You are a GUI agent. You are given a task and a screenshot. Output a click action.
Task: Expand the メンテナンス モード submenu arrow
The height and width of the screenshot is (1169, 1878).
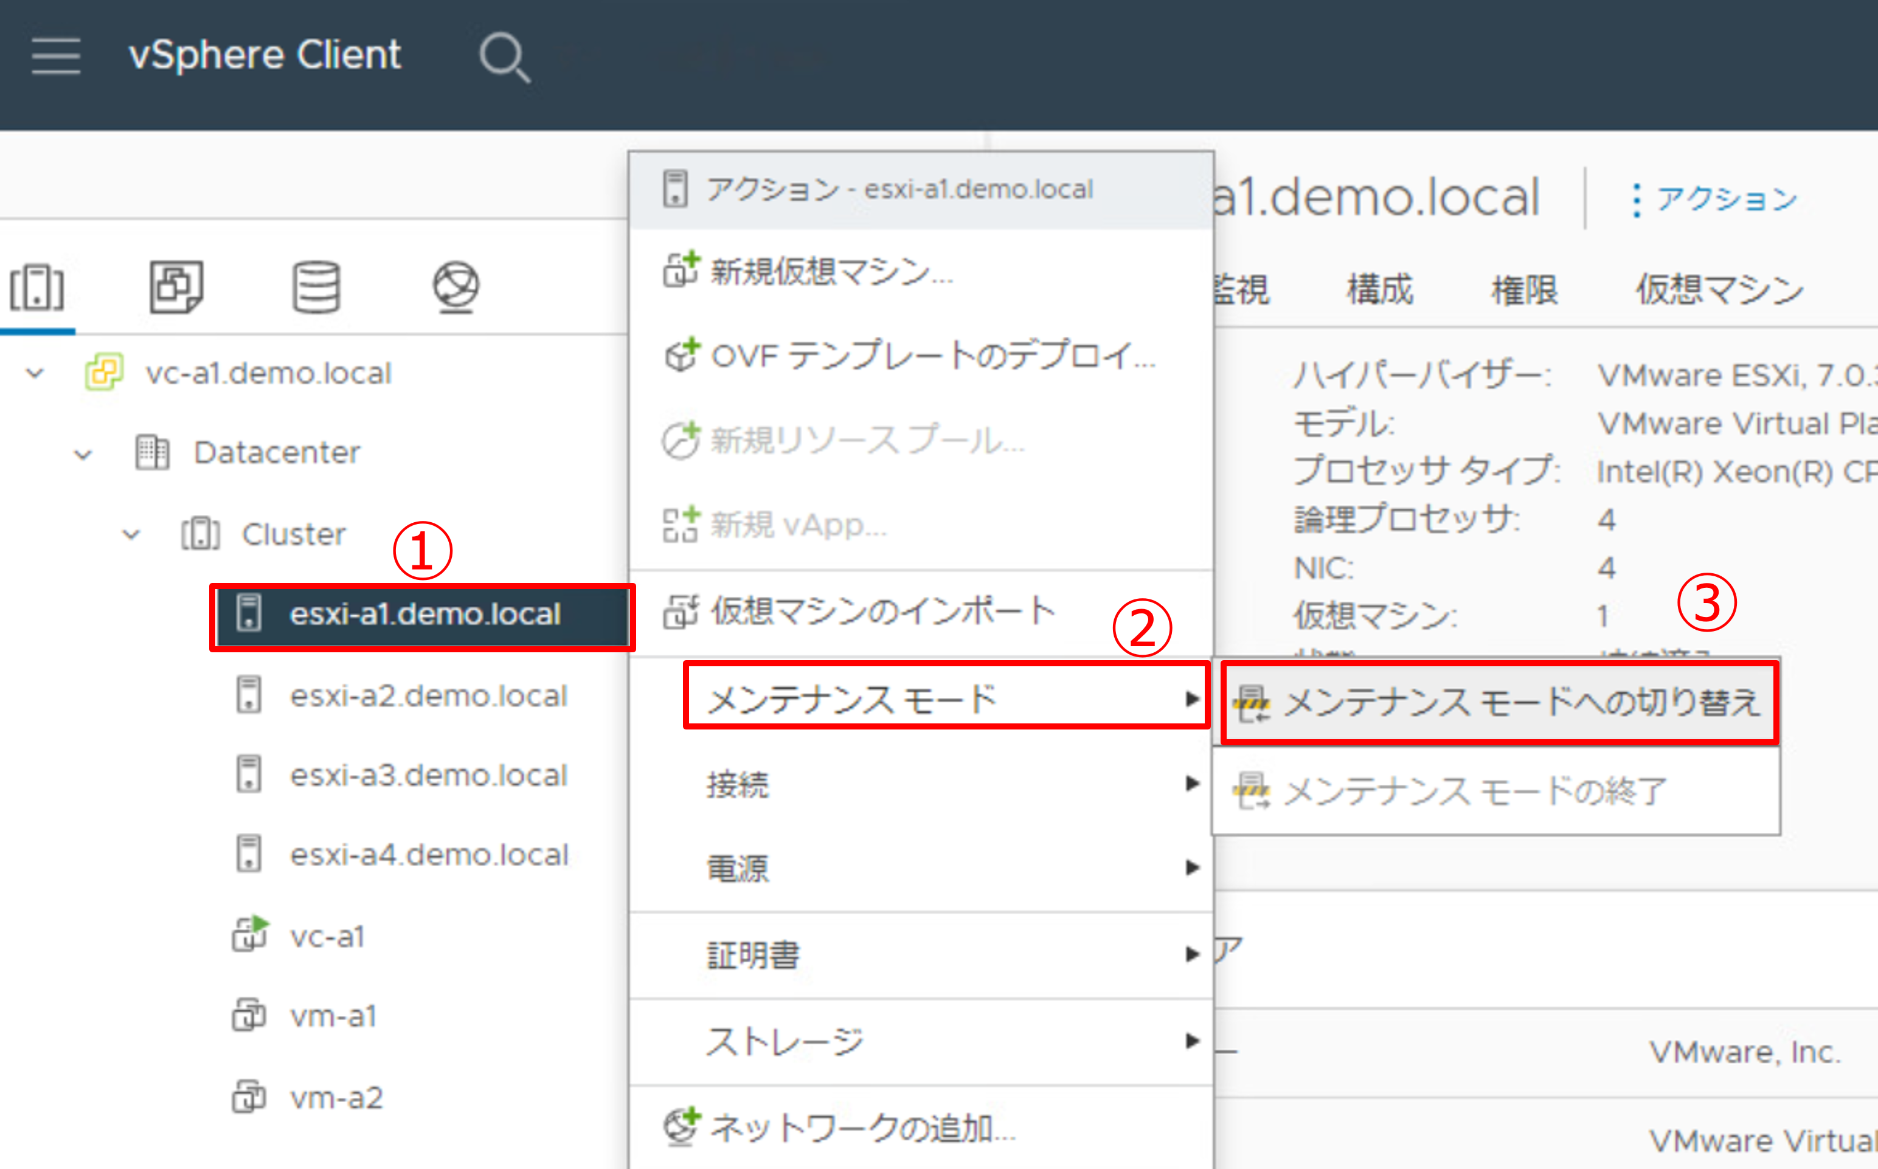(x=1192, y=699)
